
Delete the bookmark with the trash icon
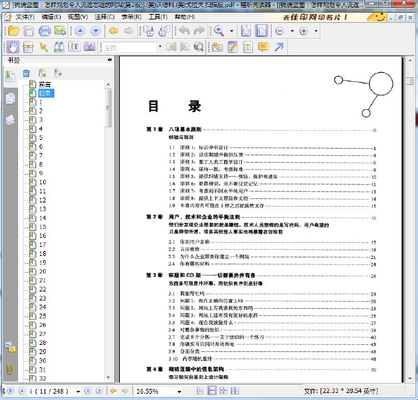26,73
